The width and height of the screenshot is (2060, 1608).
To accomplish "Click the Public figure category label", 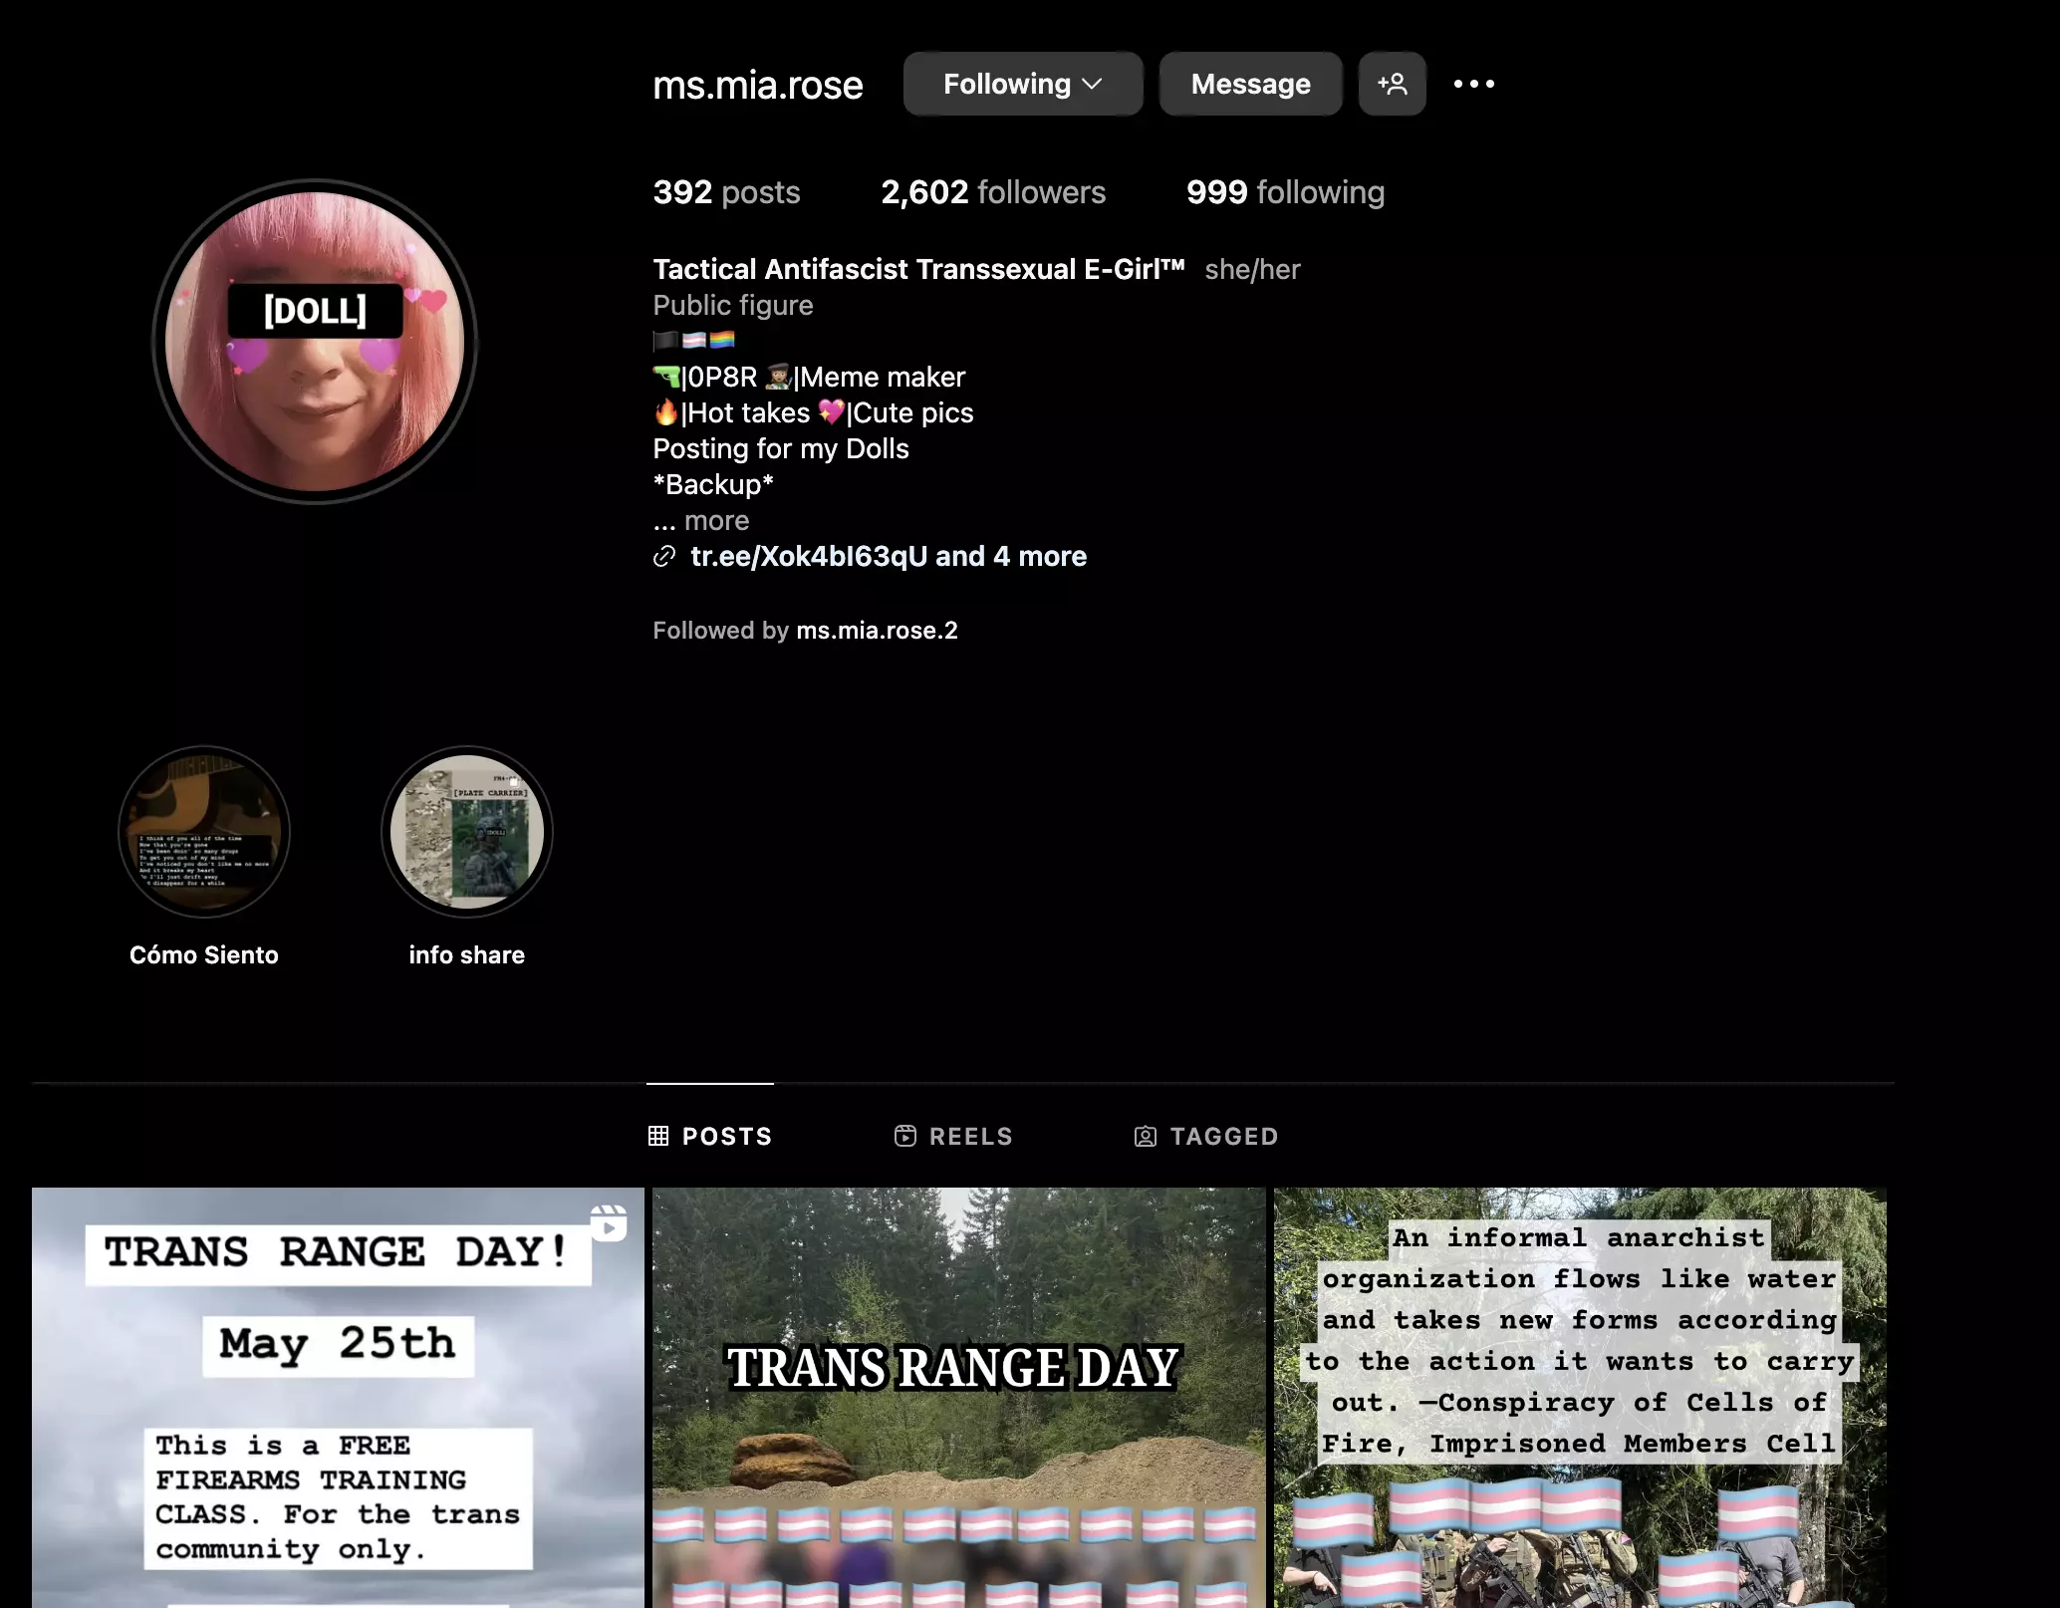I will pyautogui.click(x=733, y=305).
